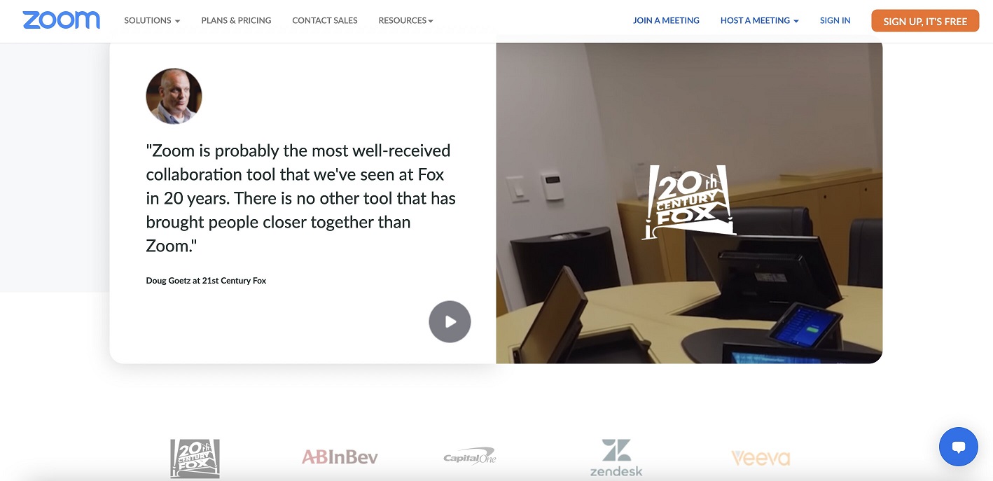Play the Doug Goetz testimonial video
This screenshot has height=481, width=993.
point(450,321)
